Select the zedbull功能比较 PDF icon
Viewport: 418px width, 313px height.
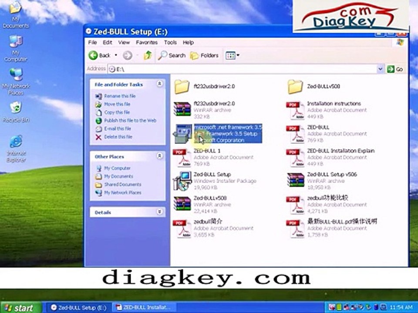(295, 205)
